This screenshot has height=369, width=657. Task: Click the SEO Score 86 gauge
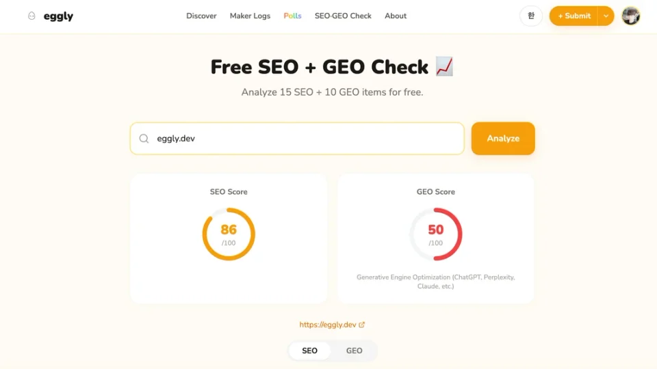click(x=229, y=234)
